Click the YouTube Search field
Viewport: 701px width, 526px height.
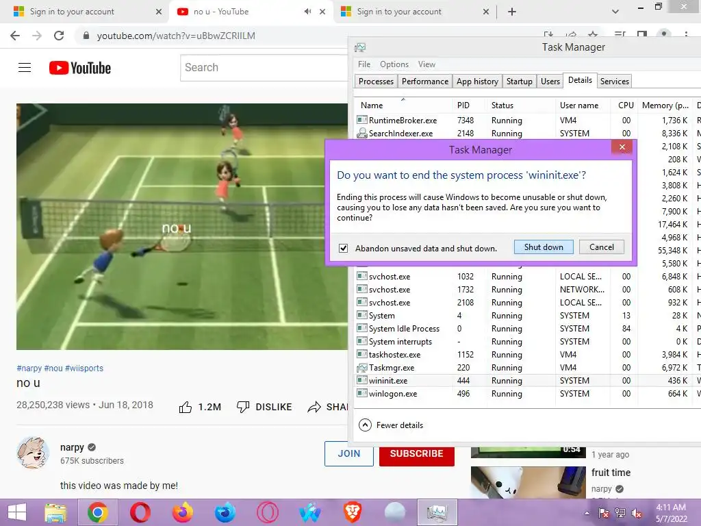click(x=264, y=68)
